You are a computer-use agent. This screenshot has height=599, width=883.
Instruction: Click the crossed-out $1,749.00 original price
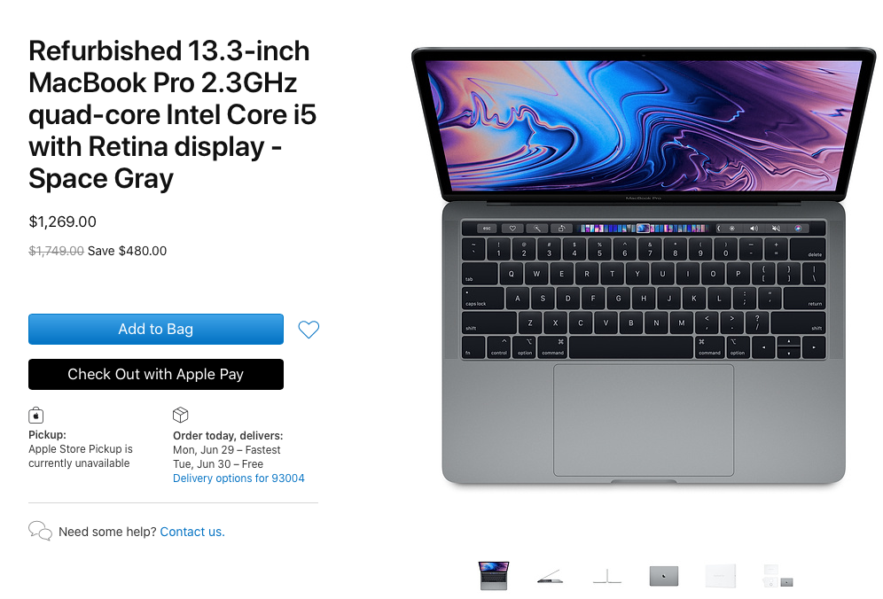57,251
